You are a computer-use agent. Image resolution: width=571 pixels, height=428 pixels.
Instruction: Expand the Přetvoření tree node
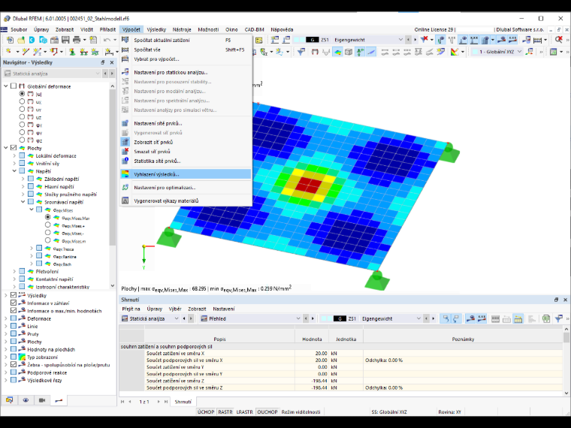coord(14,271)
